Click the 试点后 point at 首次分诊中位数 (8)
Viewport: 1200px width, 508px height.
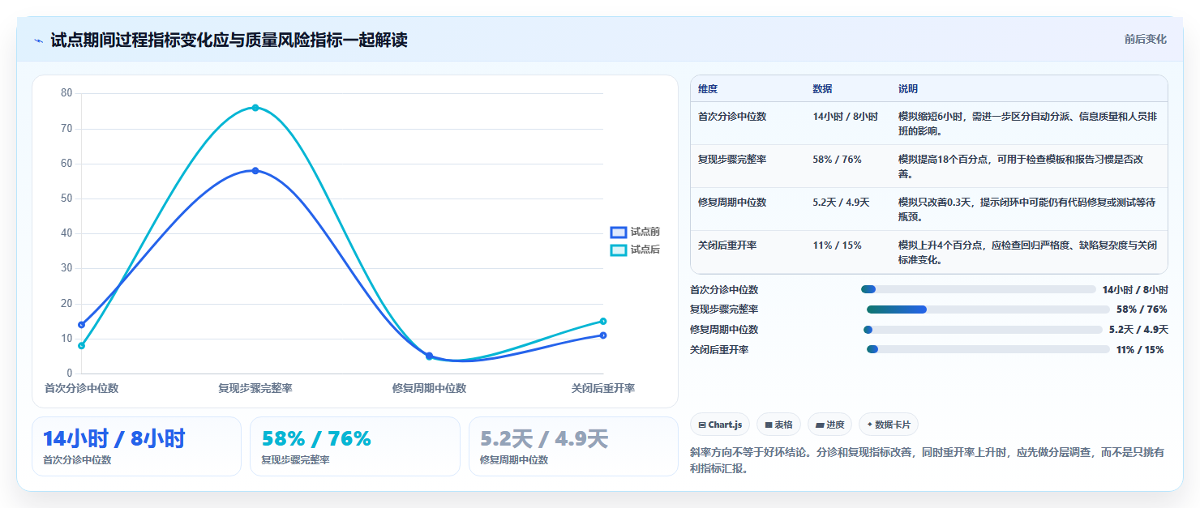(81, 346)
